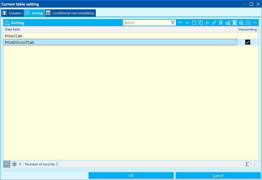Toggle the book view icon in status bar
Viewport: 262px width, 180px height.
pos(7,164)
